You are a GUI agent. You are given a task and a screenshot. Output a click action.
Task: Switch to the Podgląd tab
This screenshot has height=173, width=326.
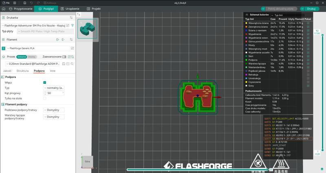pyautogui.click(x=46, y=9)
